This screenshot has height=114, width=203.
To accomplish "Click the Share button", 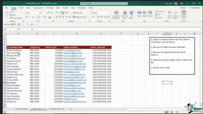I will click(x=183, y=8).
